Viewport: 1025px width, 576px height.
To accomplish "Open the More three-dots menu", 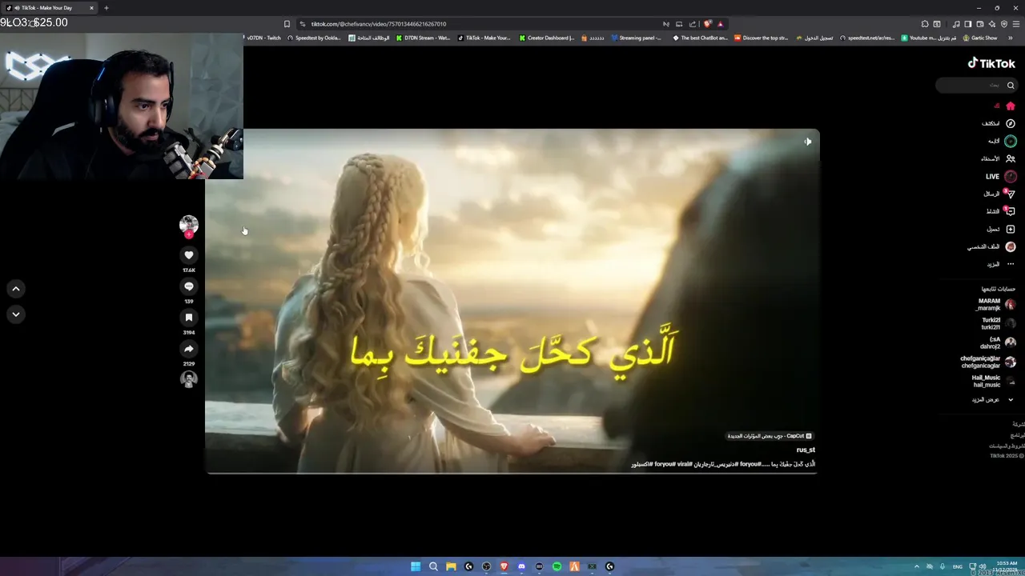I will (1011, 264).
